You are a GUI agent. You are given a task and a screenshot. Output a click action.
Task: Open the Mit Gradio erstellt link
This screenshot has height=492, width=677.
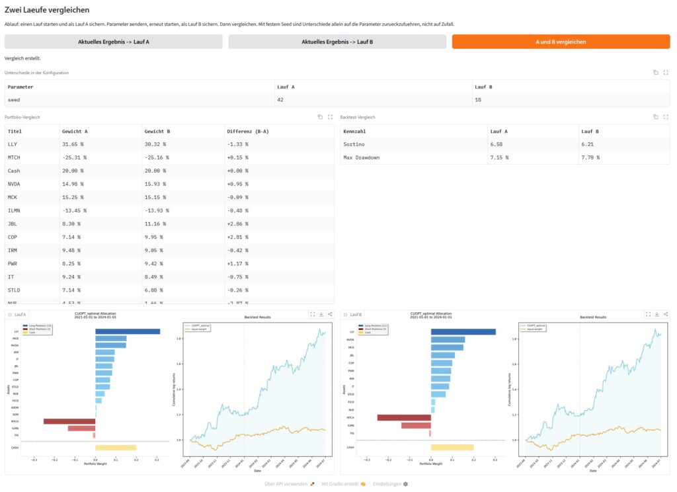(344, 484)
